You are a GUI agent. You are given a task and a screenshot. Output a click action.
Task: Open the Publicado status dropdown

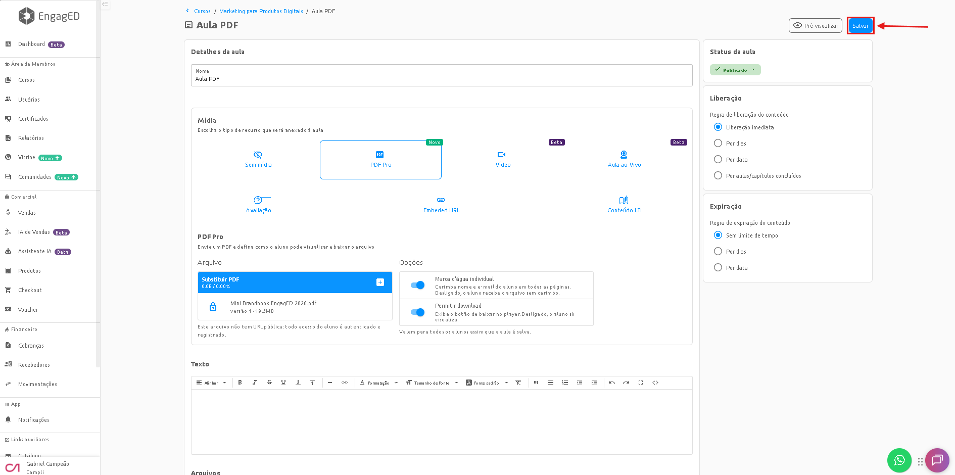[x=735, y=70]
